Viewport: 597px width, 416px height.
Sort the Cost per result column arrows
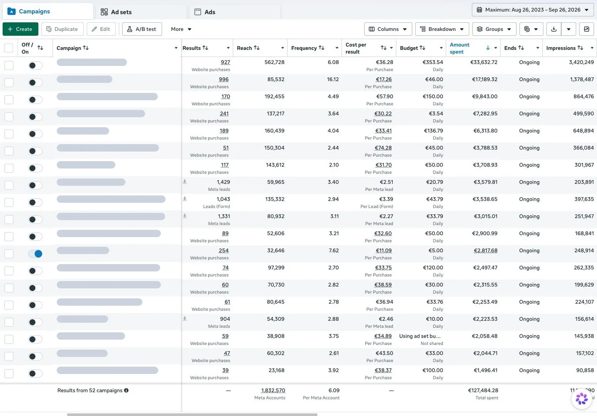pyautogui.click(x=384, y=48)
